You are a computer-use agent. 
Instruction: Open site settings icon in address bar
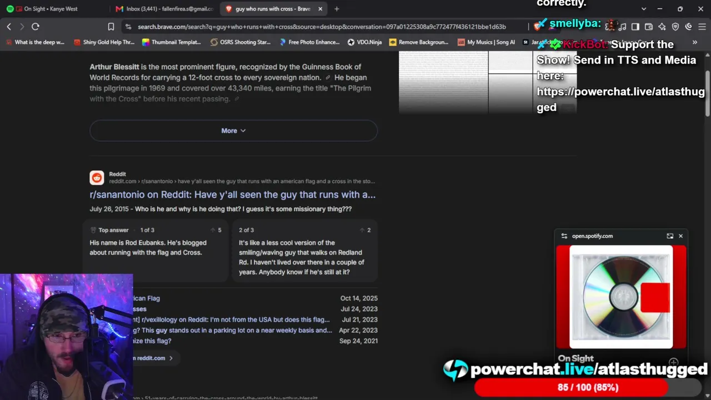tap(128, 27)
